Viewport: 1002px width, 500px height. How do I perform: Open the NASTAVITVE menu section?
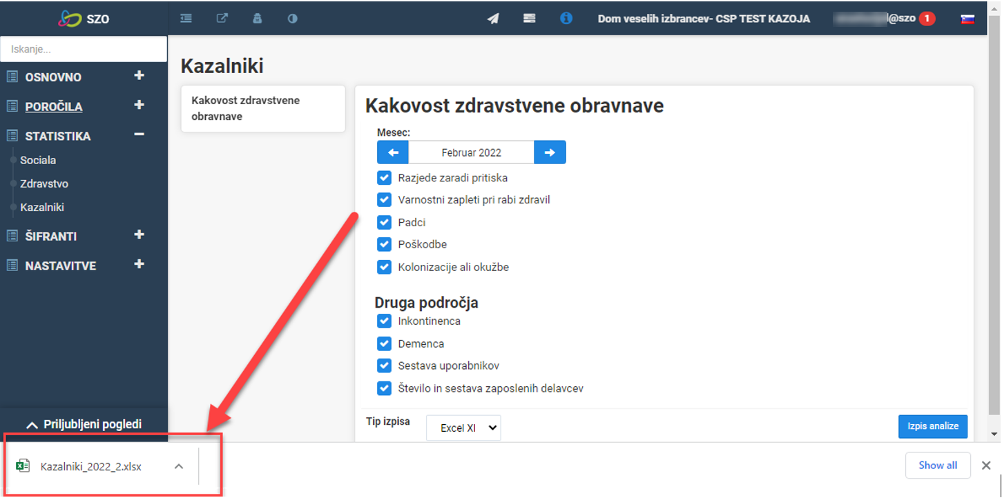click(x=61, y=266)
